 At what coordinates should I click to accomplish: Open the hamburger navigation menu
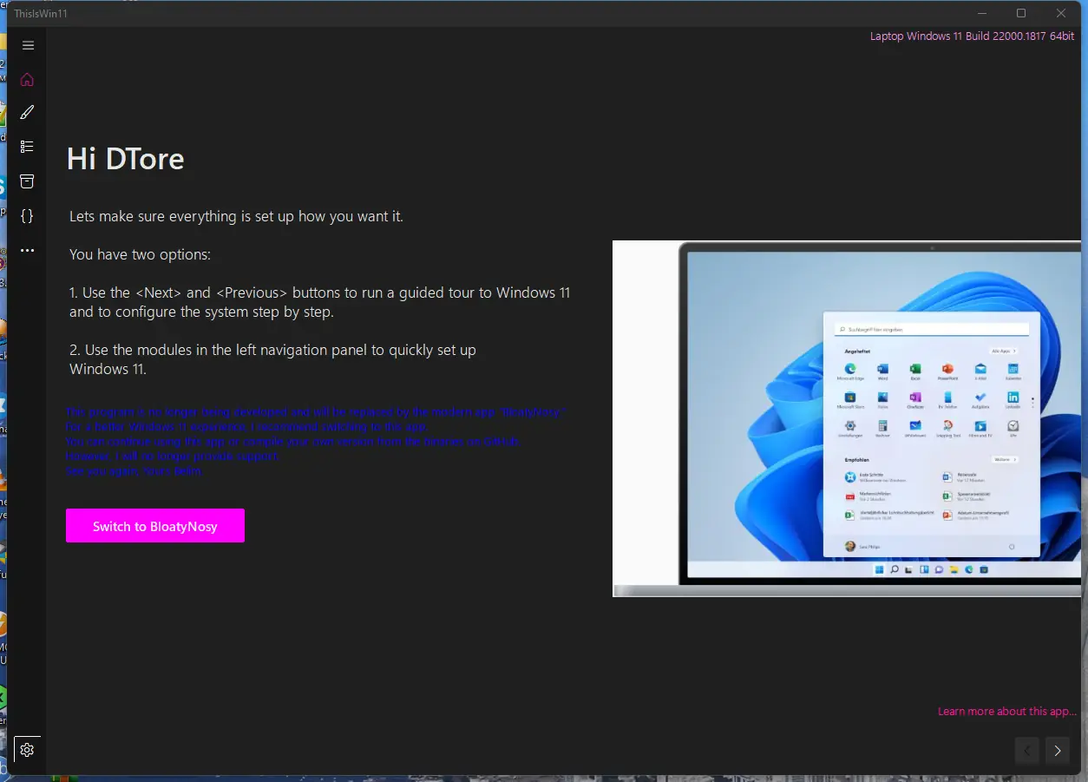click(28, 45)
